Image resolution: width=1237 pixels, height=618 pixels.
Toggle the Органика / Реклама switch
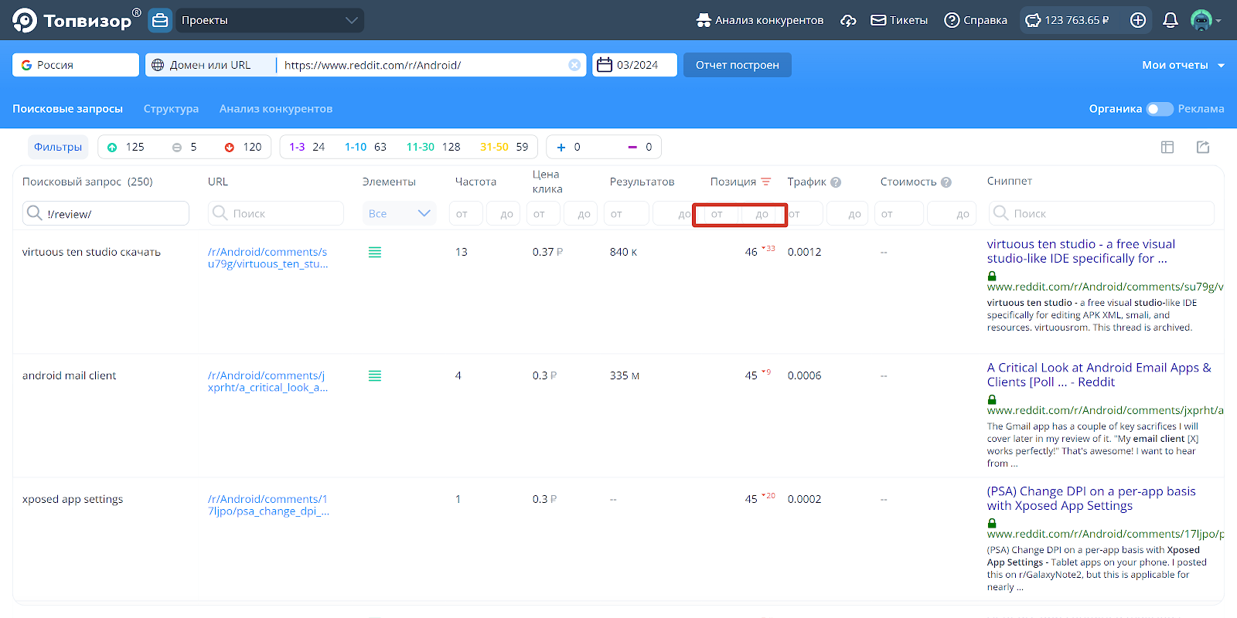pos(1159,109)
